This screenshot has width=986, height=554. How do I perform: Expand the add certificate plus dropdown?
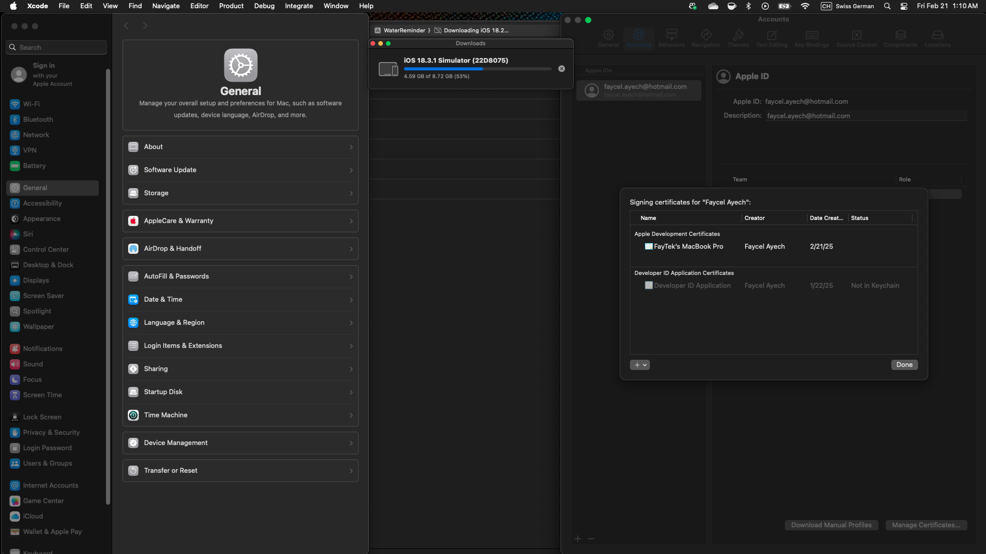pyautogui.click(x=640, y=365)
